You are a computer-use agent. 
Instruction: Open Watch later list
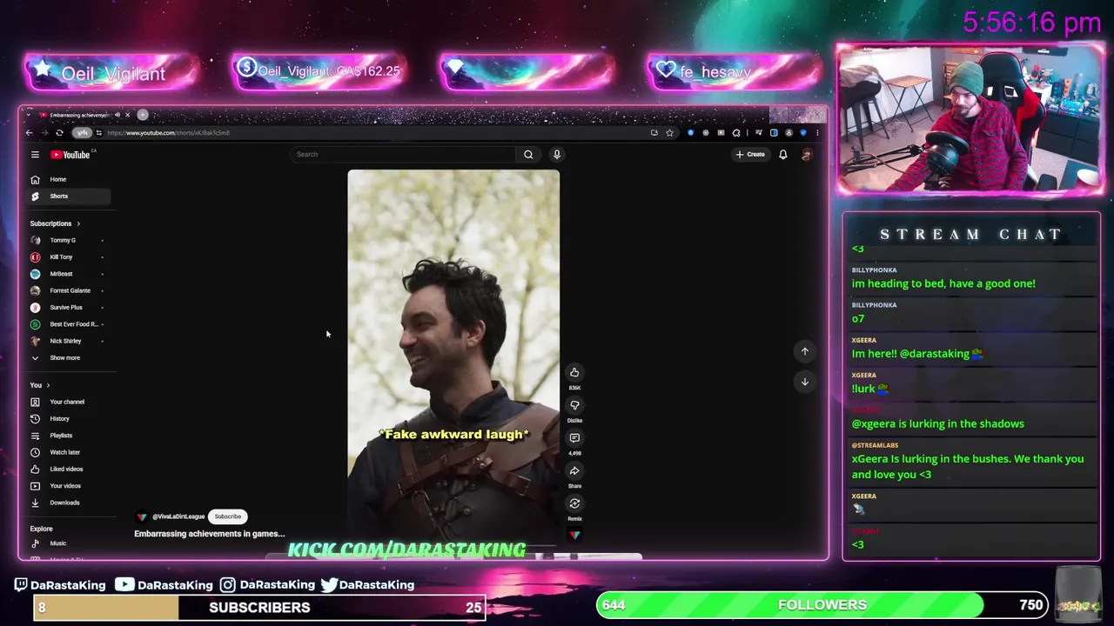68,452
